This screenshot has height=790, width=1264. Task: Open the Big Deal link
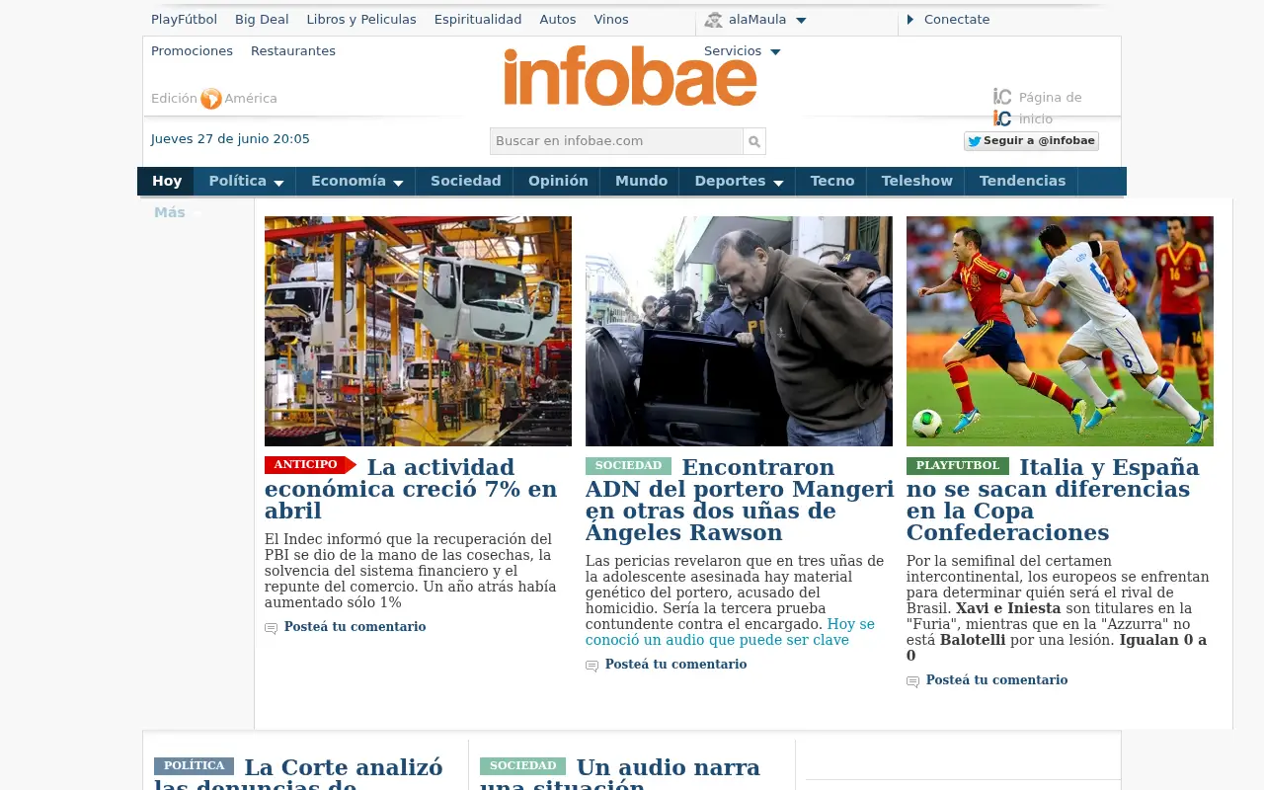point(262,20)
